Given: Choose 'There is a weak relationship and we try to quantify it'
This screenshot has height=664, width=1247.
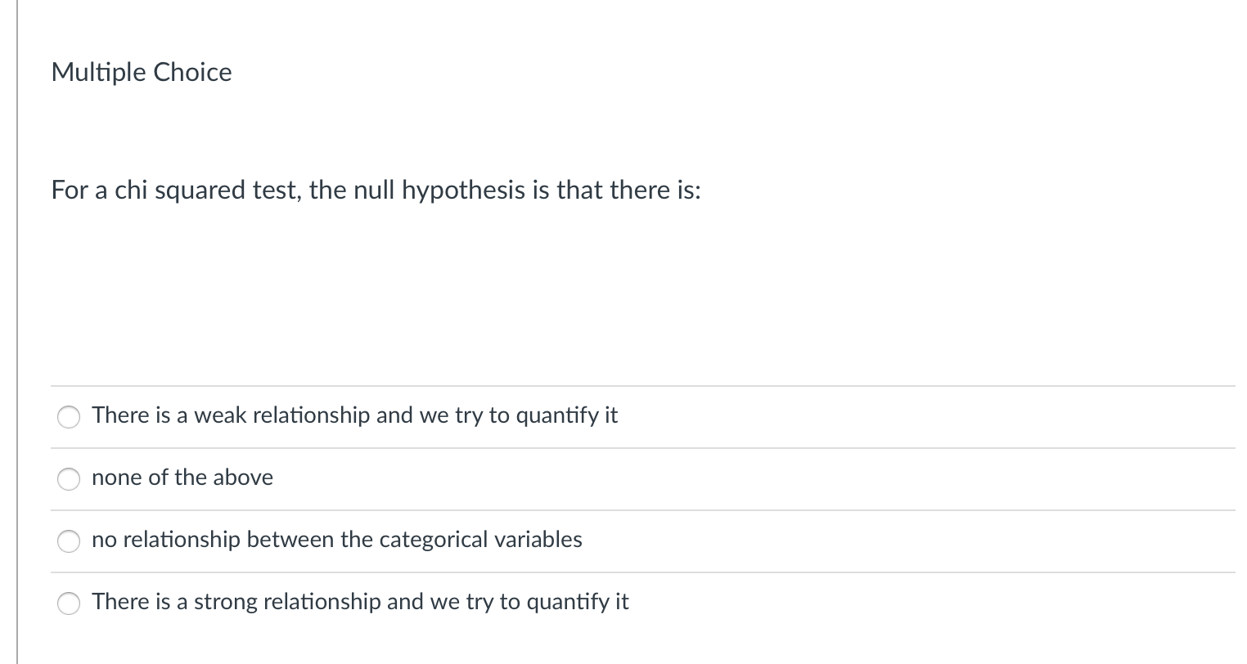Looking at the screenshot, I should coord(69,417).
